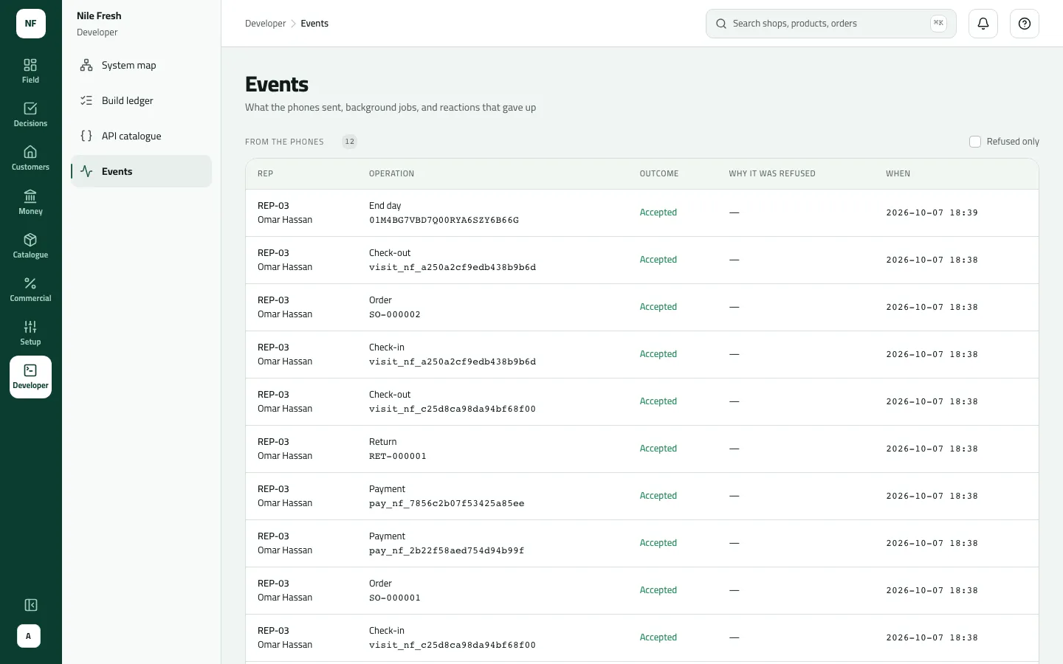Click the search magnifier icon

point(721,24)
